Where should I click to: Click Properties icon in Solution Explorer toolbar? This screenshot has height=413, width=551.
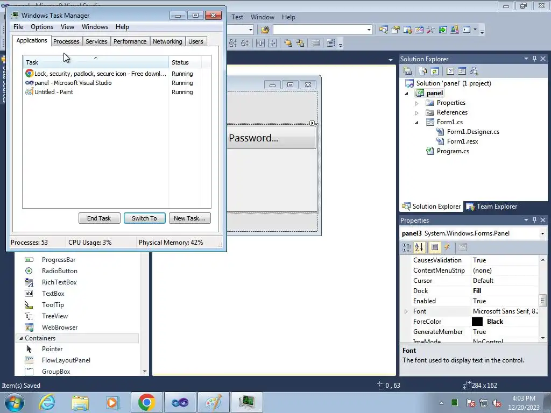(x=407, y=72)
